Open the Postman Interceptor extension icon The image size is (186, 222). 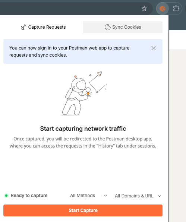pyautogui.click(x=163, y=9)
